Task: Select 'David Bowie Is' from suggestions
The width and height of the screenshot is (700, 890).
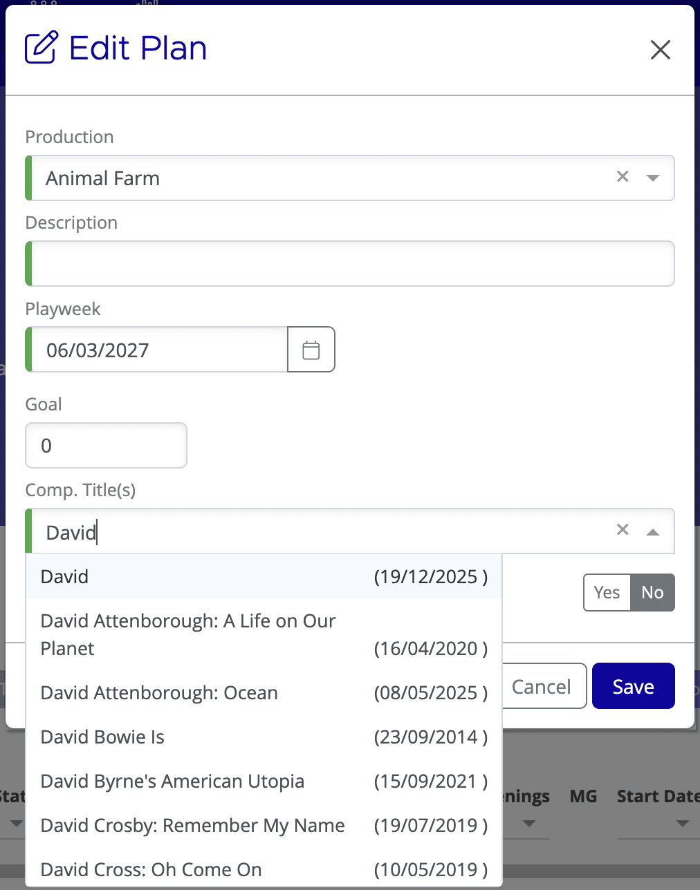Action: coord(102,737)
